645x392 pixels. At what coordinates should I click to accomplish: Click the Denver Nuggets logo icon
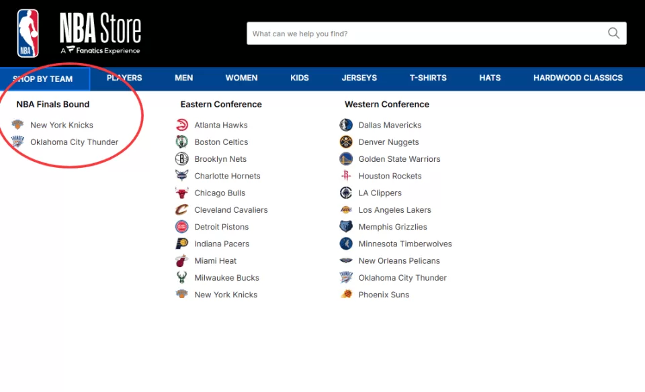coord(346,142)
